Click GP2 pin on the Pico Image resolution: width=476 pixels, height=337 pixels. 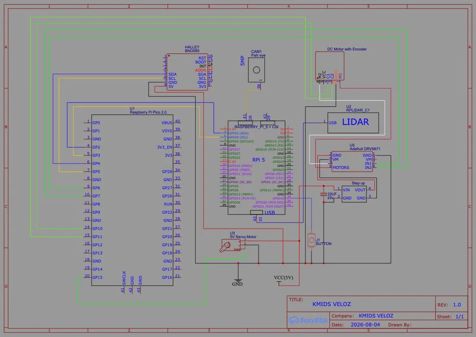pyautogui.click(x=96, y=147)
